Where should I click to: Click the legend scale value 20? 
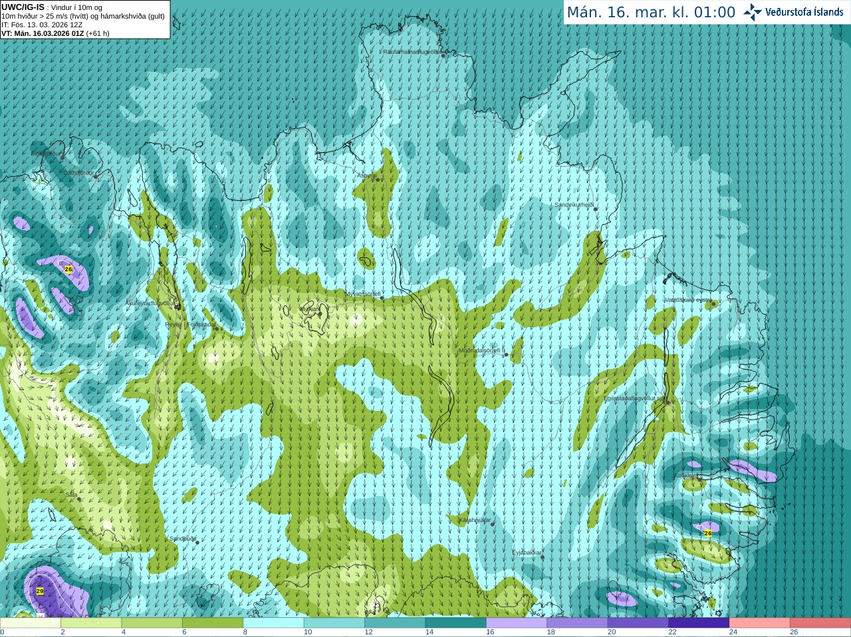point(612,632)
